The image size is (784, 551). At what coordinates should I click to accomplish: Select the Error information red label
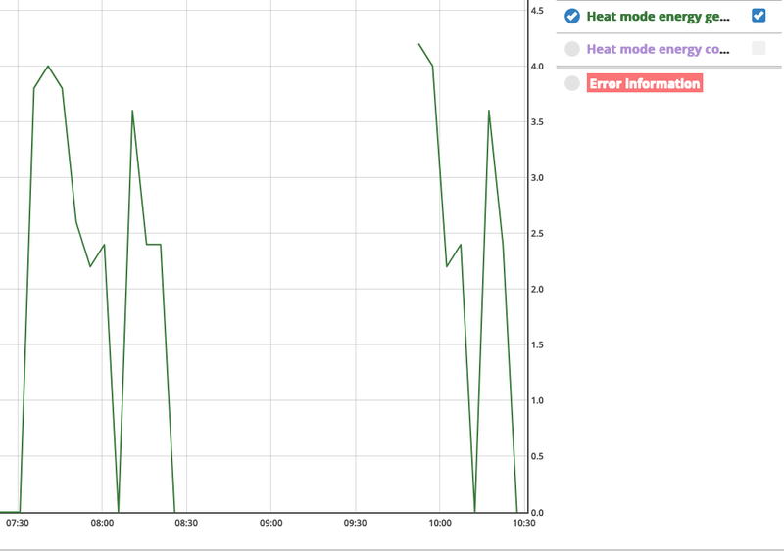click(x=645, y=83)
